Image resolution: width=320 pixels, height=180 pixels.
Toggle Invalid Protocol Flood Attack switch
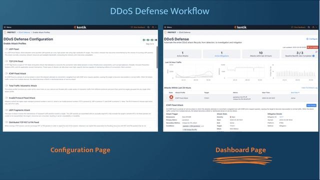pyautogui.click(x=6, y=98)
